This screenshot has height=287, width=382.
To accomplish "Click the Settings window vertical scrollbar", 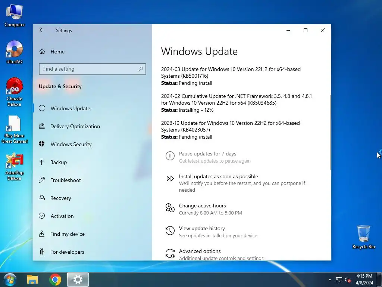I will 330,132.
